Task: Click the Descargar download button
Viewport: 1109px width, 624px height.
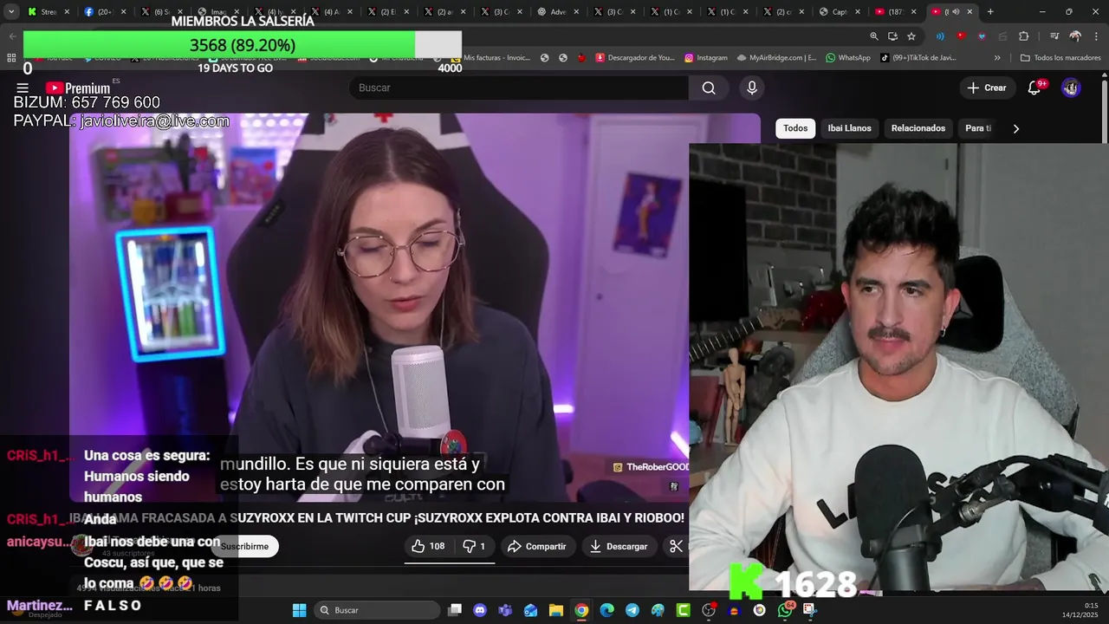Action: pyautogui.click(x=619, y=546)
